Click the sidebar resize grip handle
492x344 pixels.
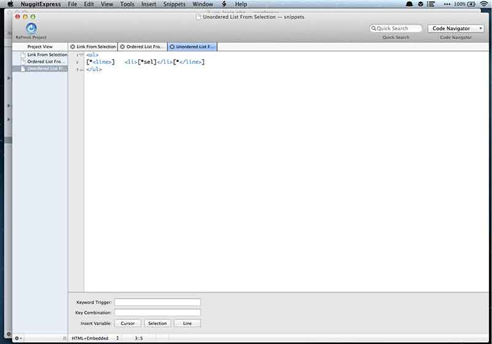65,338
